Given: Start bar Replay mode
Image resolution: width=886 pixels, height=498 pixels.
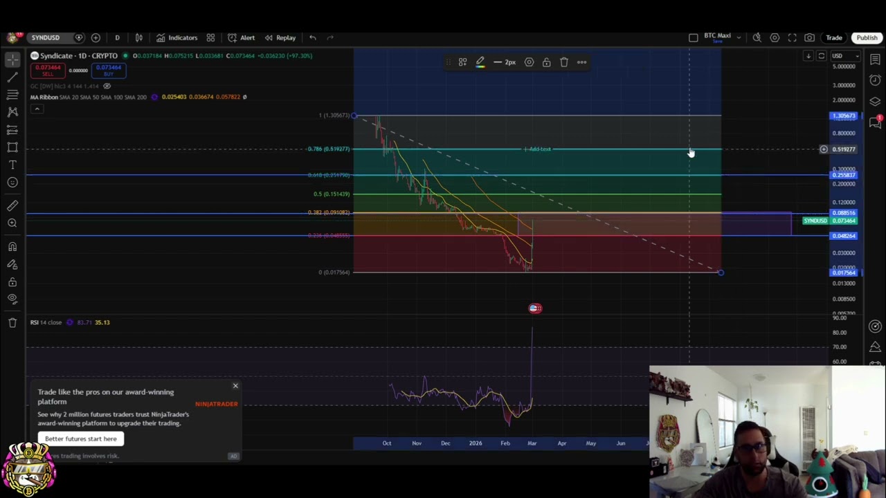Looking at the screenshot, I should tap(280, 37).
